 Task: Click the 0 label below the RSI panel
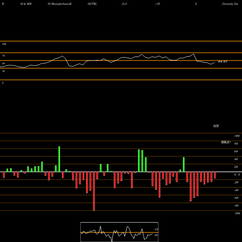click(2, 83)
